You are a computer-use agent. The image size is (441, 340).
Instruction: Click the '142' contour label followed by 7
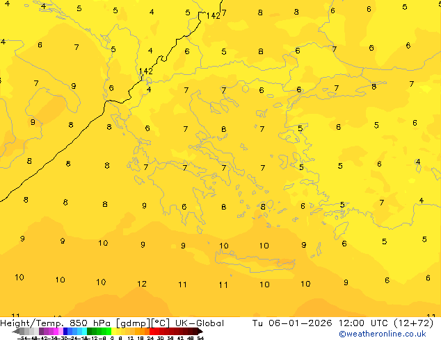coord(213,15)
